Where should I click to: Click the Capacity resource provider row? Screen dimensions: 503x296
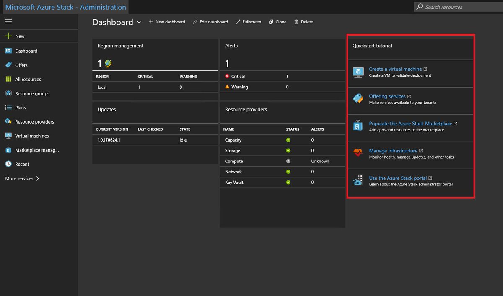(283, 140)
